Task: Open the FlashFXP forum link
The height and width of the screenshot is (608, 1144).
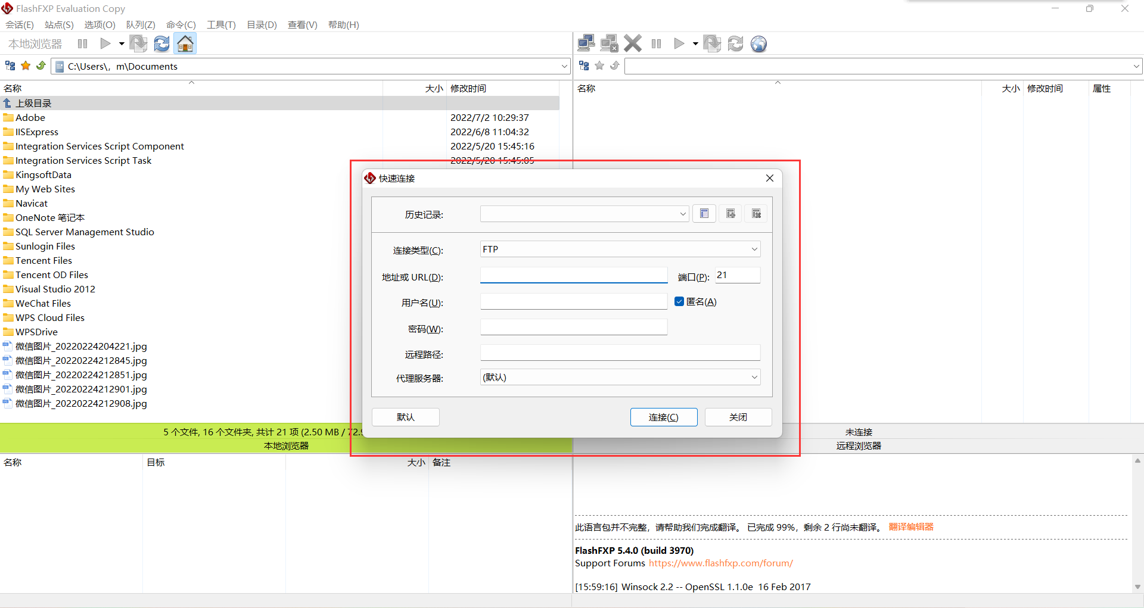Action: point(721,563)
